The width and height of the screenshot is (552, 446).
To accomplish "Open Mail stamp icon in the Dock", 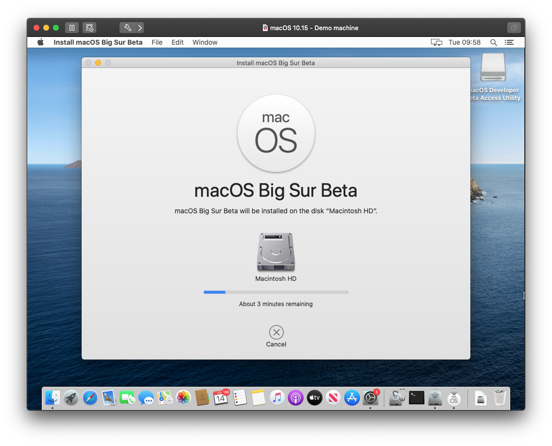I will pos(109,398).
